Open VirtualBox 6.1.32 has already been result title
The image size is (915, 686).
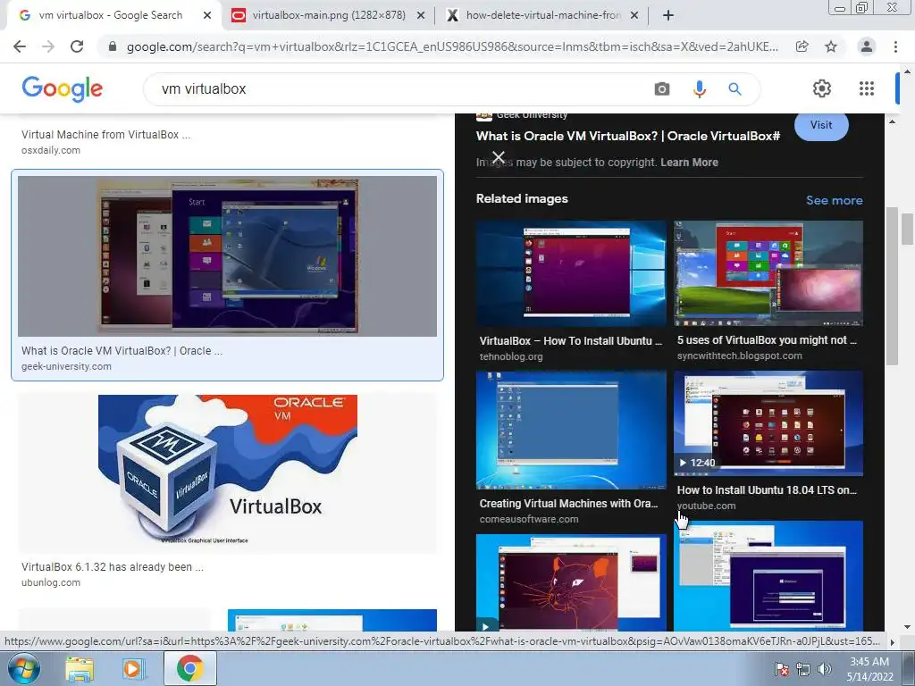(112, 566)
